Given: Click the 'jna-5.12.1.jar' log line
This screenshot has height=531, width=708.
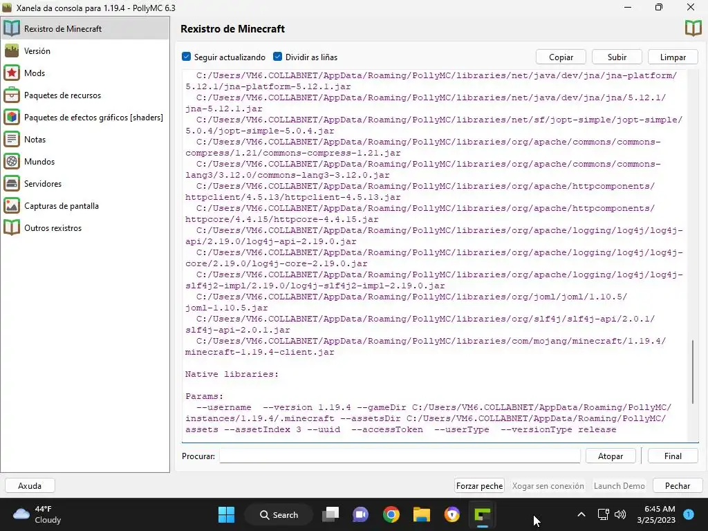Looking at the screenshot, I should 224,109.
